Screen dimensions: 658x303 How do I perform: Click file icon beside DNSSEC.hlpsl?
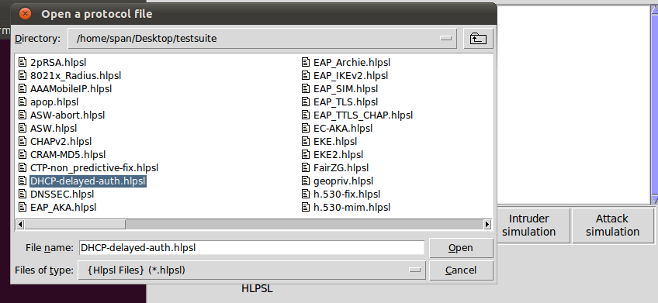click(23, 194)
